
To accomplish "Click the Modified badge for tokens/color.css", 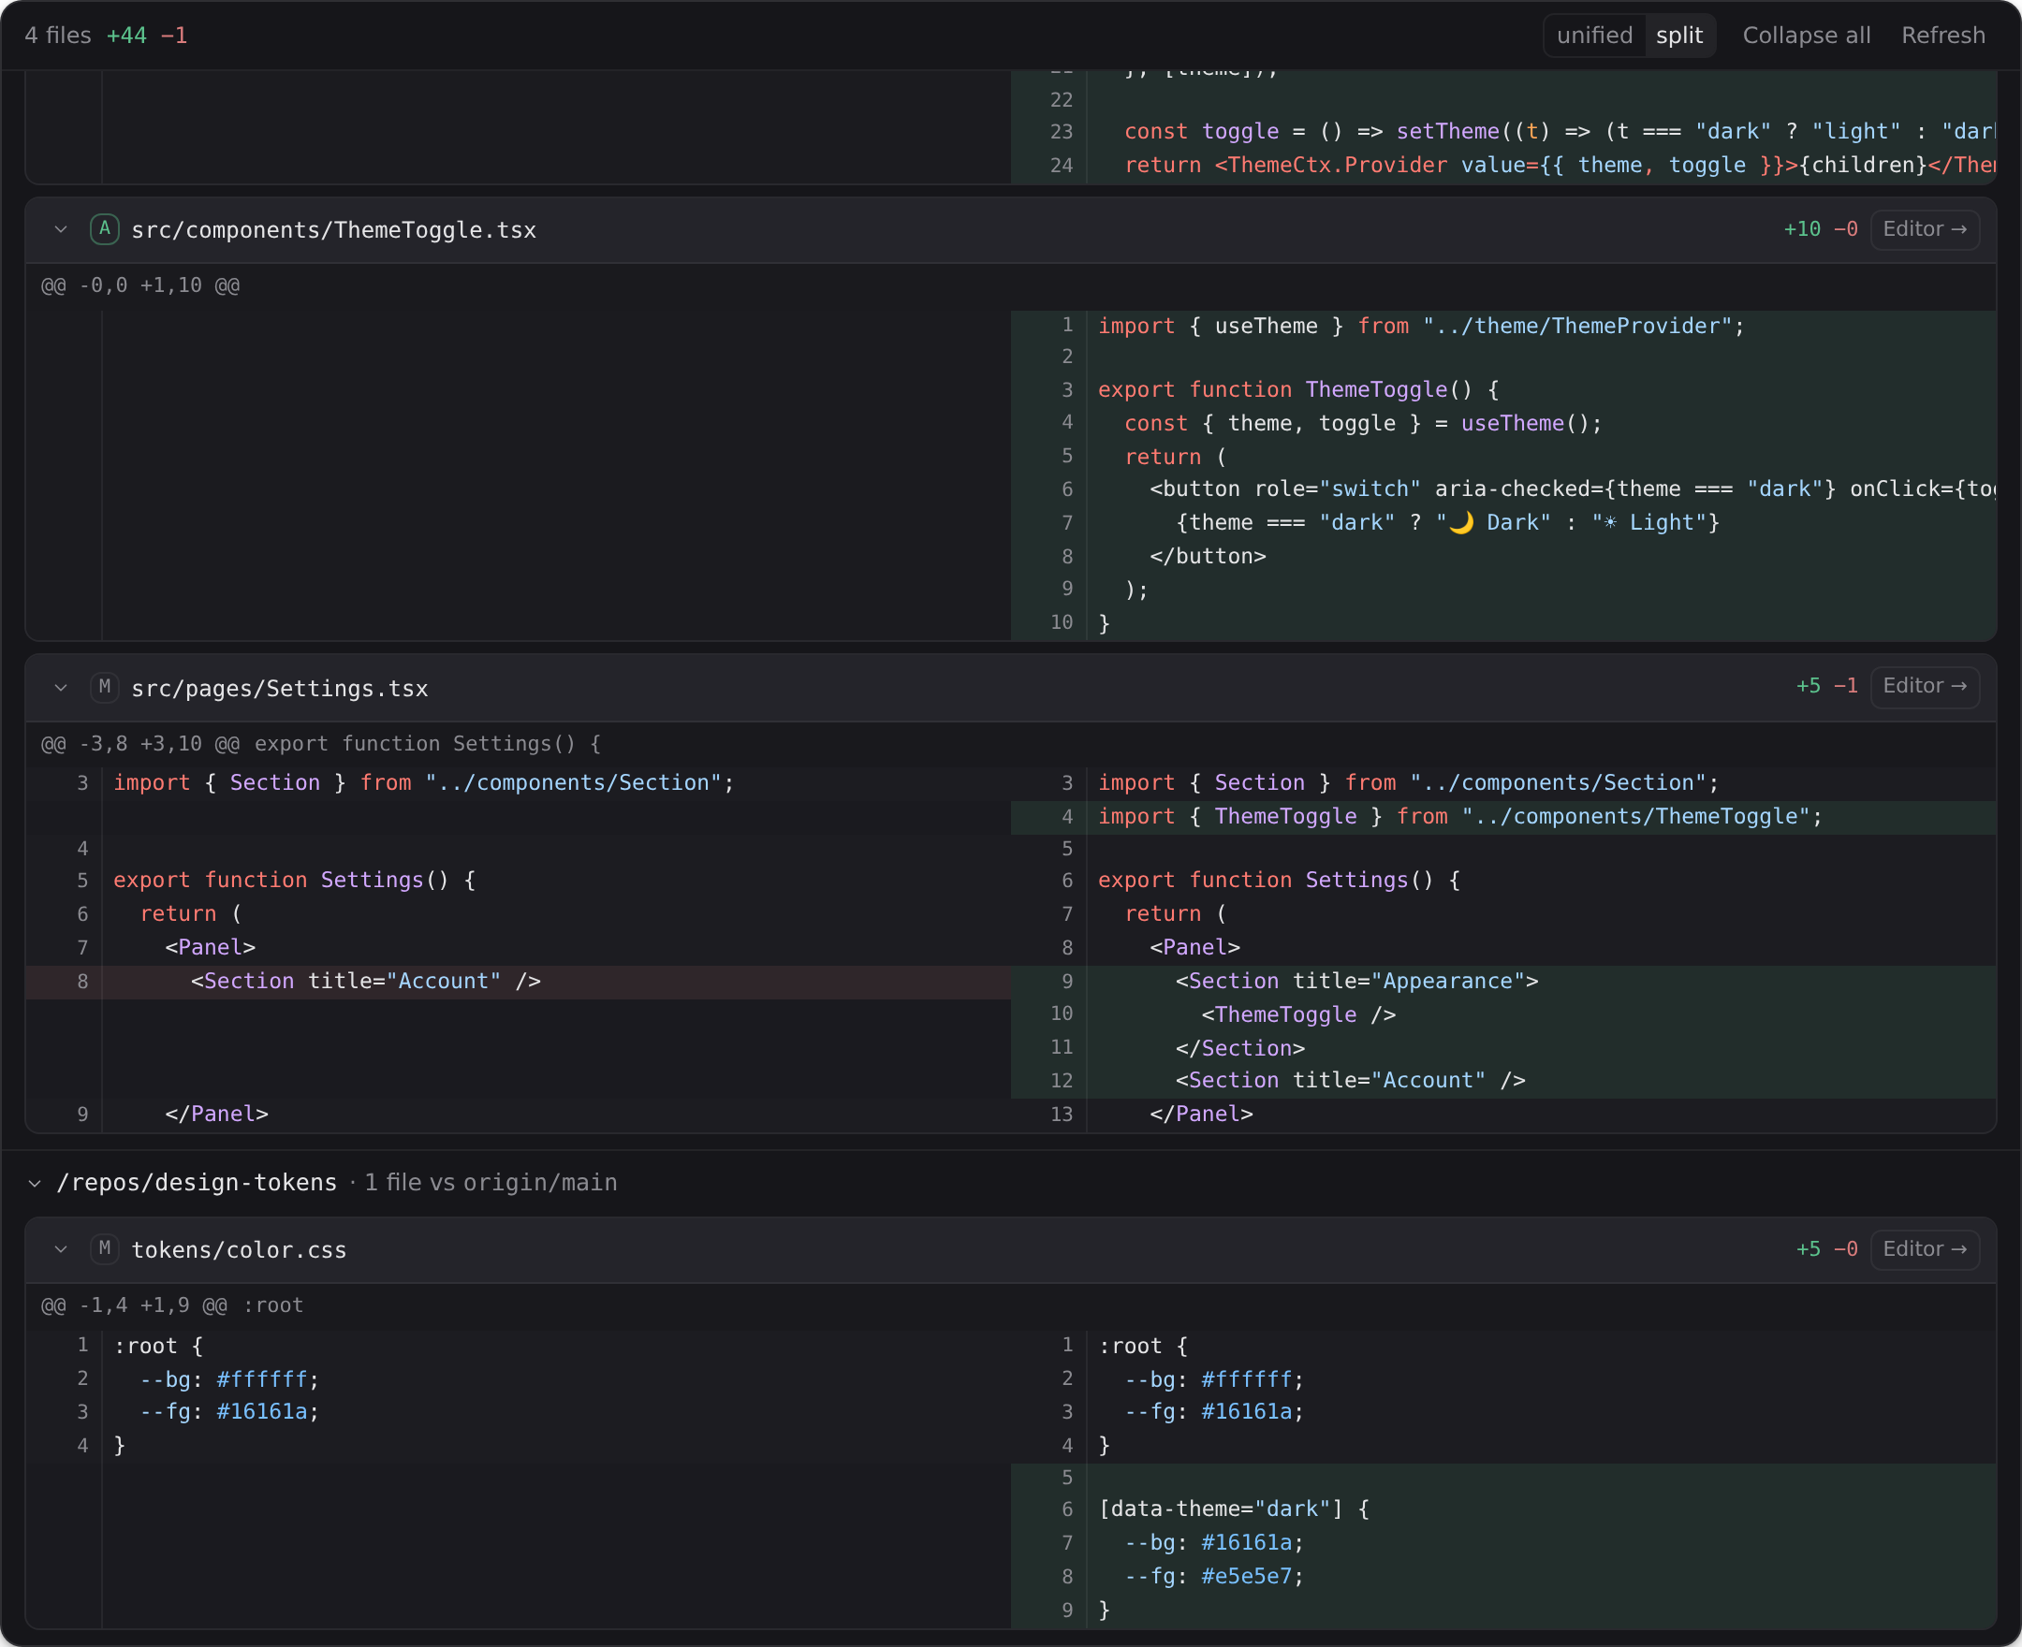I will click(104, 1249).
